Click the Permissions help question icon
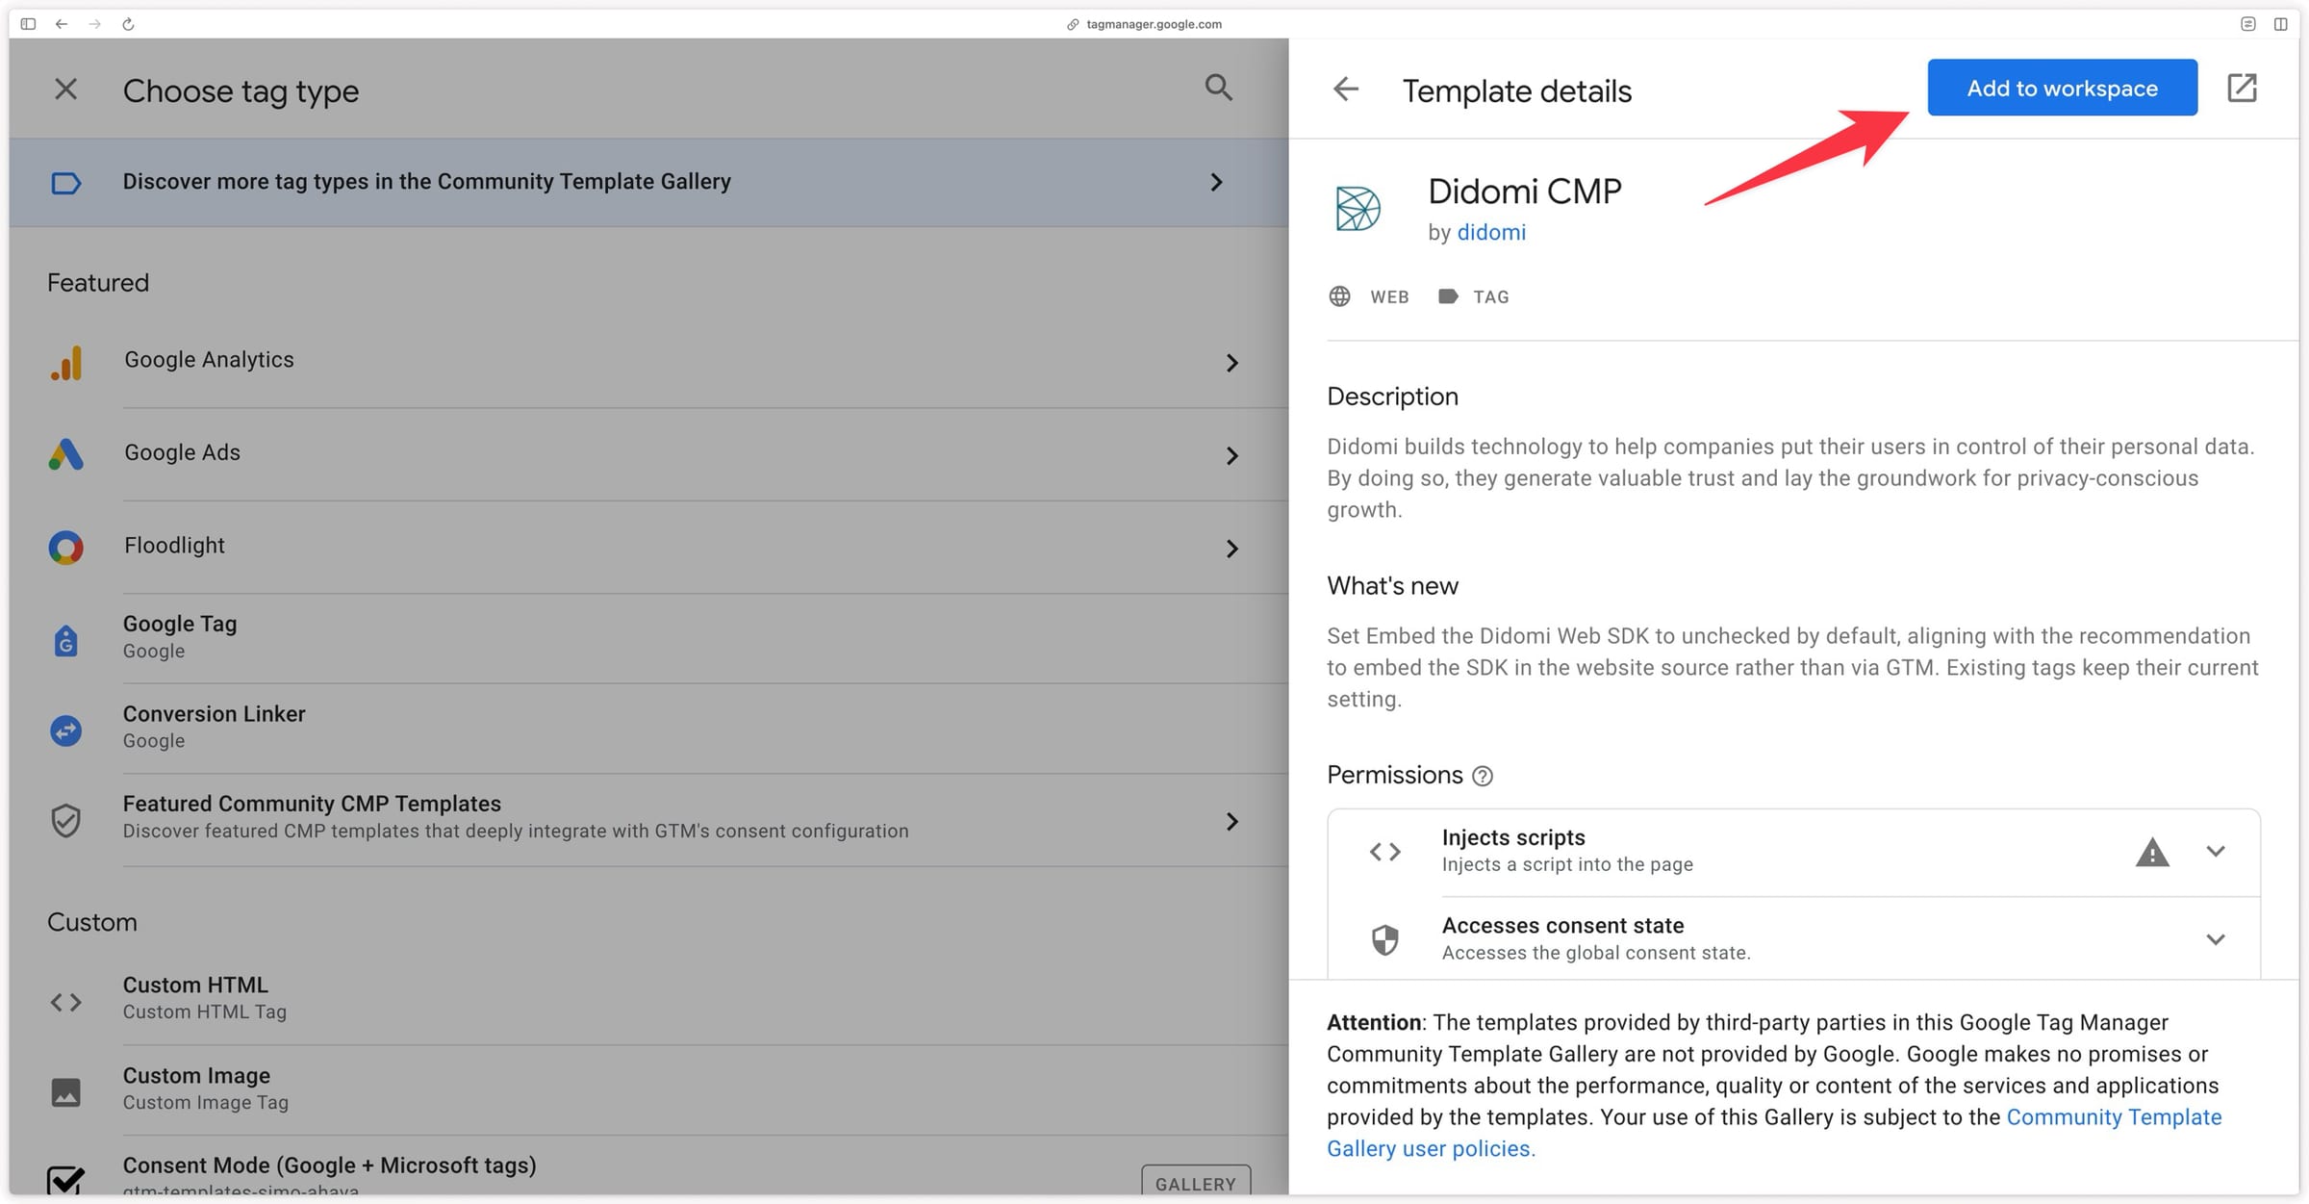The height and width of the screenshot is (1204, 2309). [x=1483, y=776]
